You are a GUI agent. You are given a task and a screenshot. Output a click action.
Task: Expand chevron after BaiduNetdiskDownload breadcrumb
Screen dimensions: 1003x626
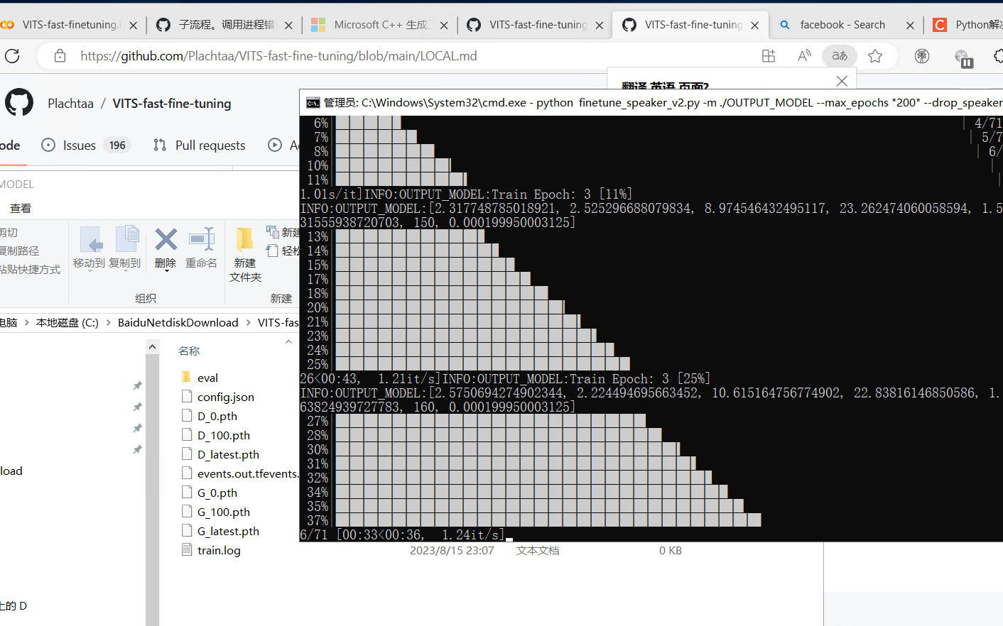tap(249, 322)
